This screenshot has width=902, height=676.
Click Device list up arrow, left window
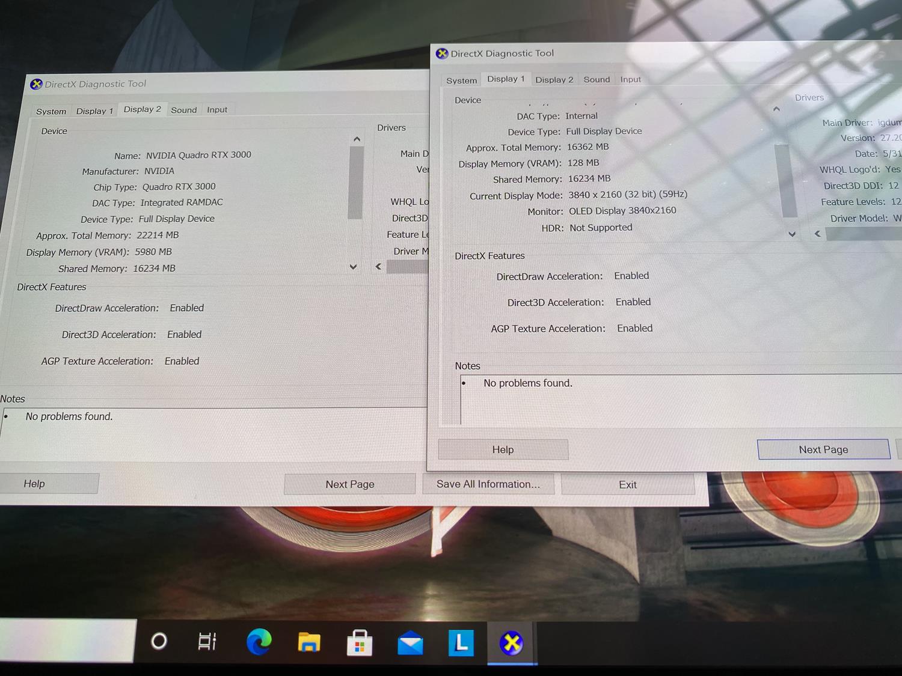(x=357, y=139)
